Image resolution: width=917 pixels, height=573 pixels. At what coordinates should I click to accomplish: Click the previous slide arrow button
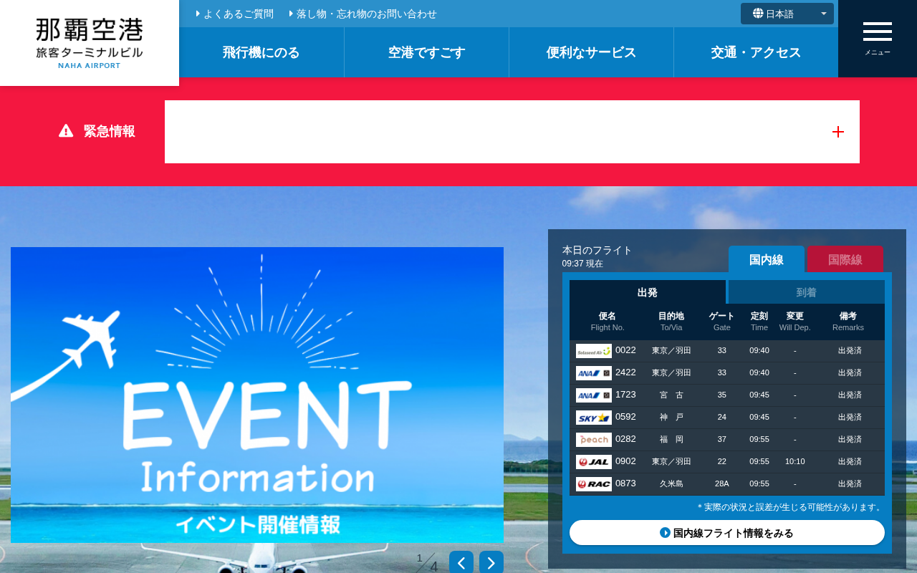(x=461, y=563)
